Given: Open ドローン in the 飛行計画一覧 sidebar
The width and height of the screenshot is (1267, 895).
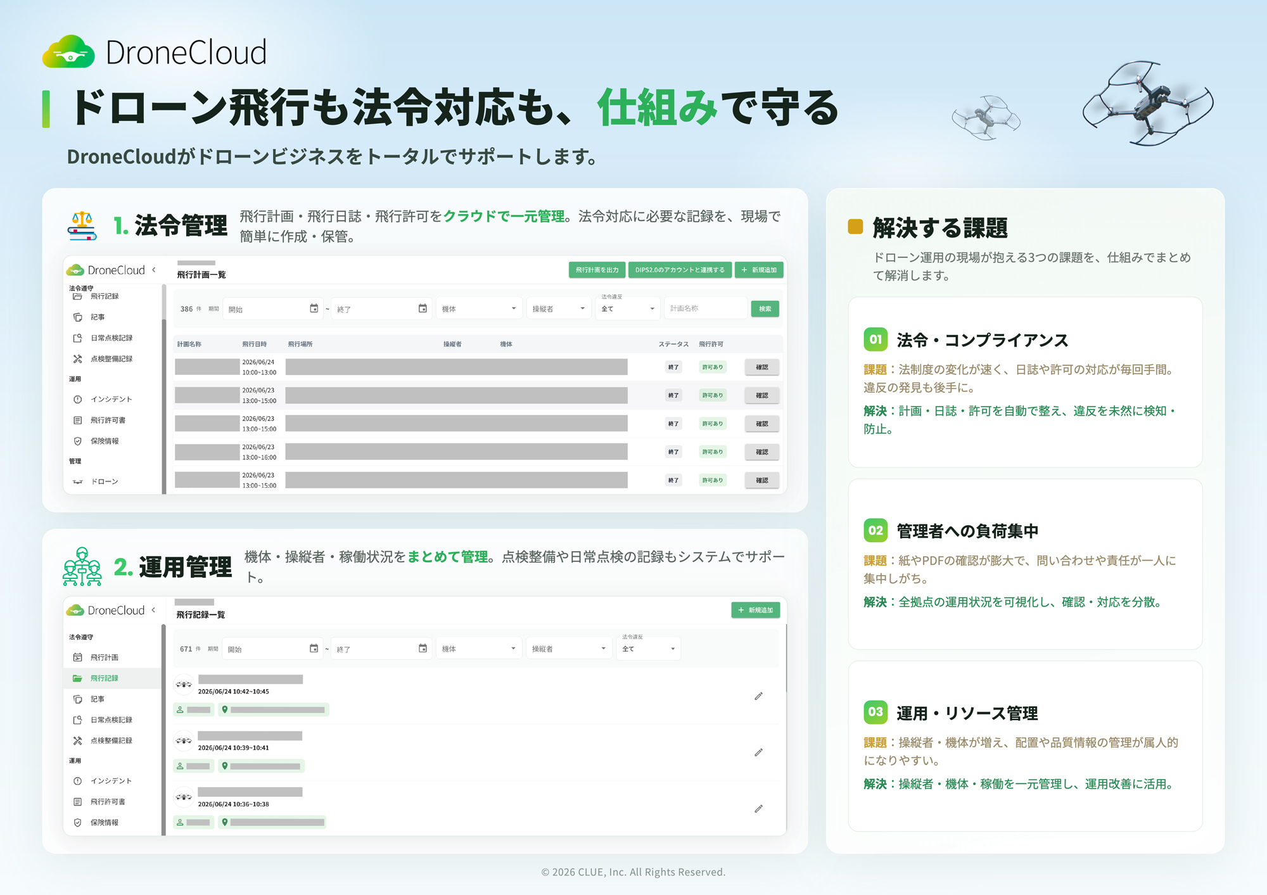Looking at the screenshot, I should click(96, 482).
